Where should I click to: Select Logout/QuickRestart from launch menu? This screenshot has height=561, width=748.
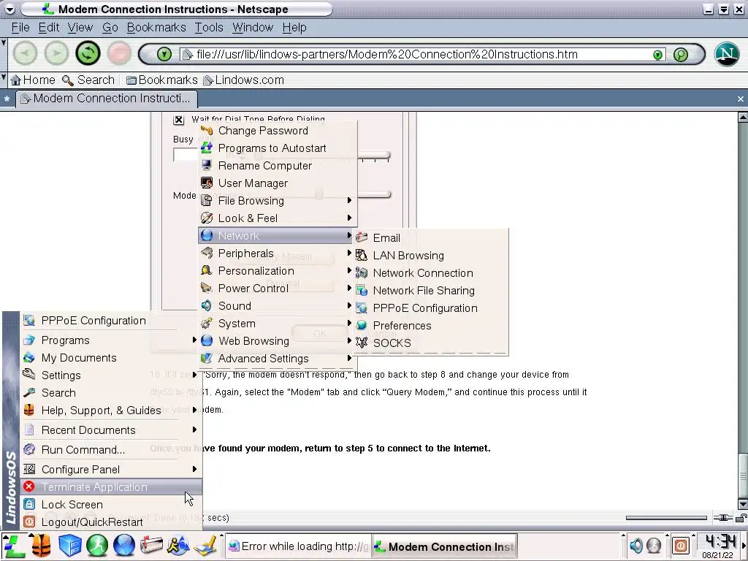point(111,522)
